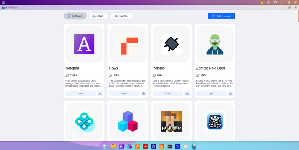This screenshot has width=299, height=150.
Task: Click the Notepad title text
Action: pyautogui.click(x=72, y=68)
